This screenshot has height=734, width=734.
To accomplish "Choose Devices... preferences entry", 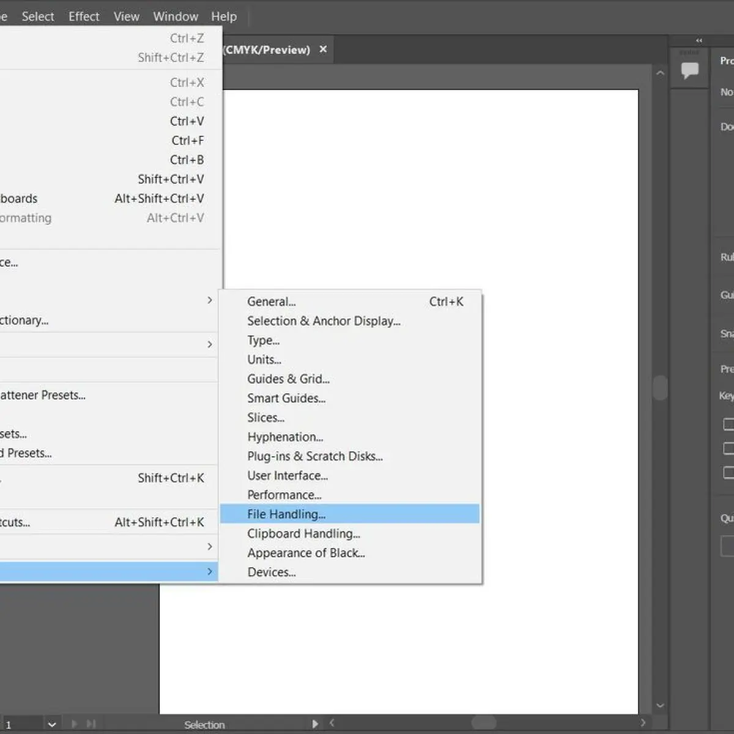I will click(x=350, y=573).
